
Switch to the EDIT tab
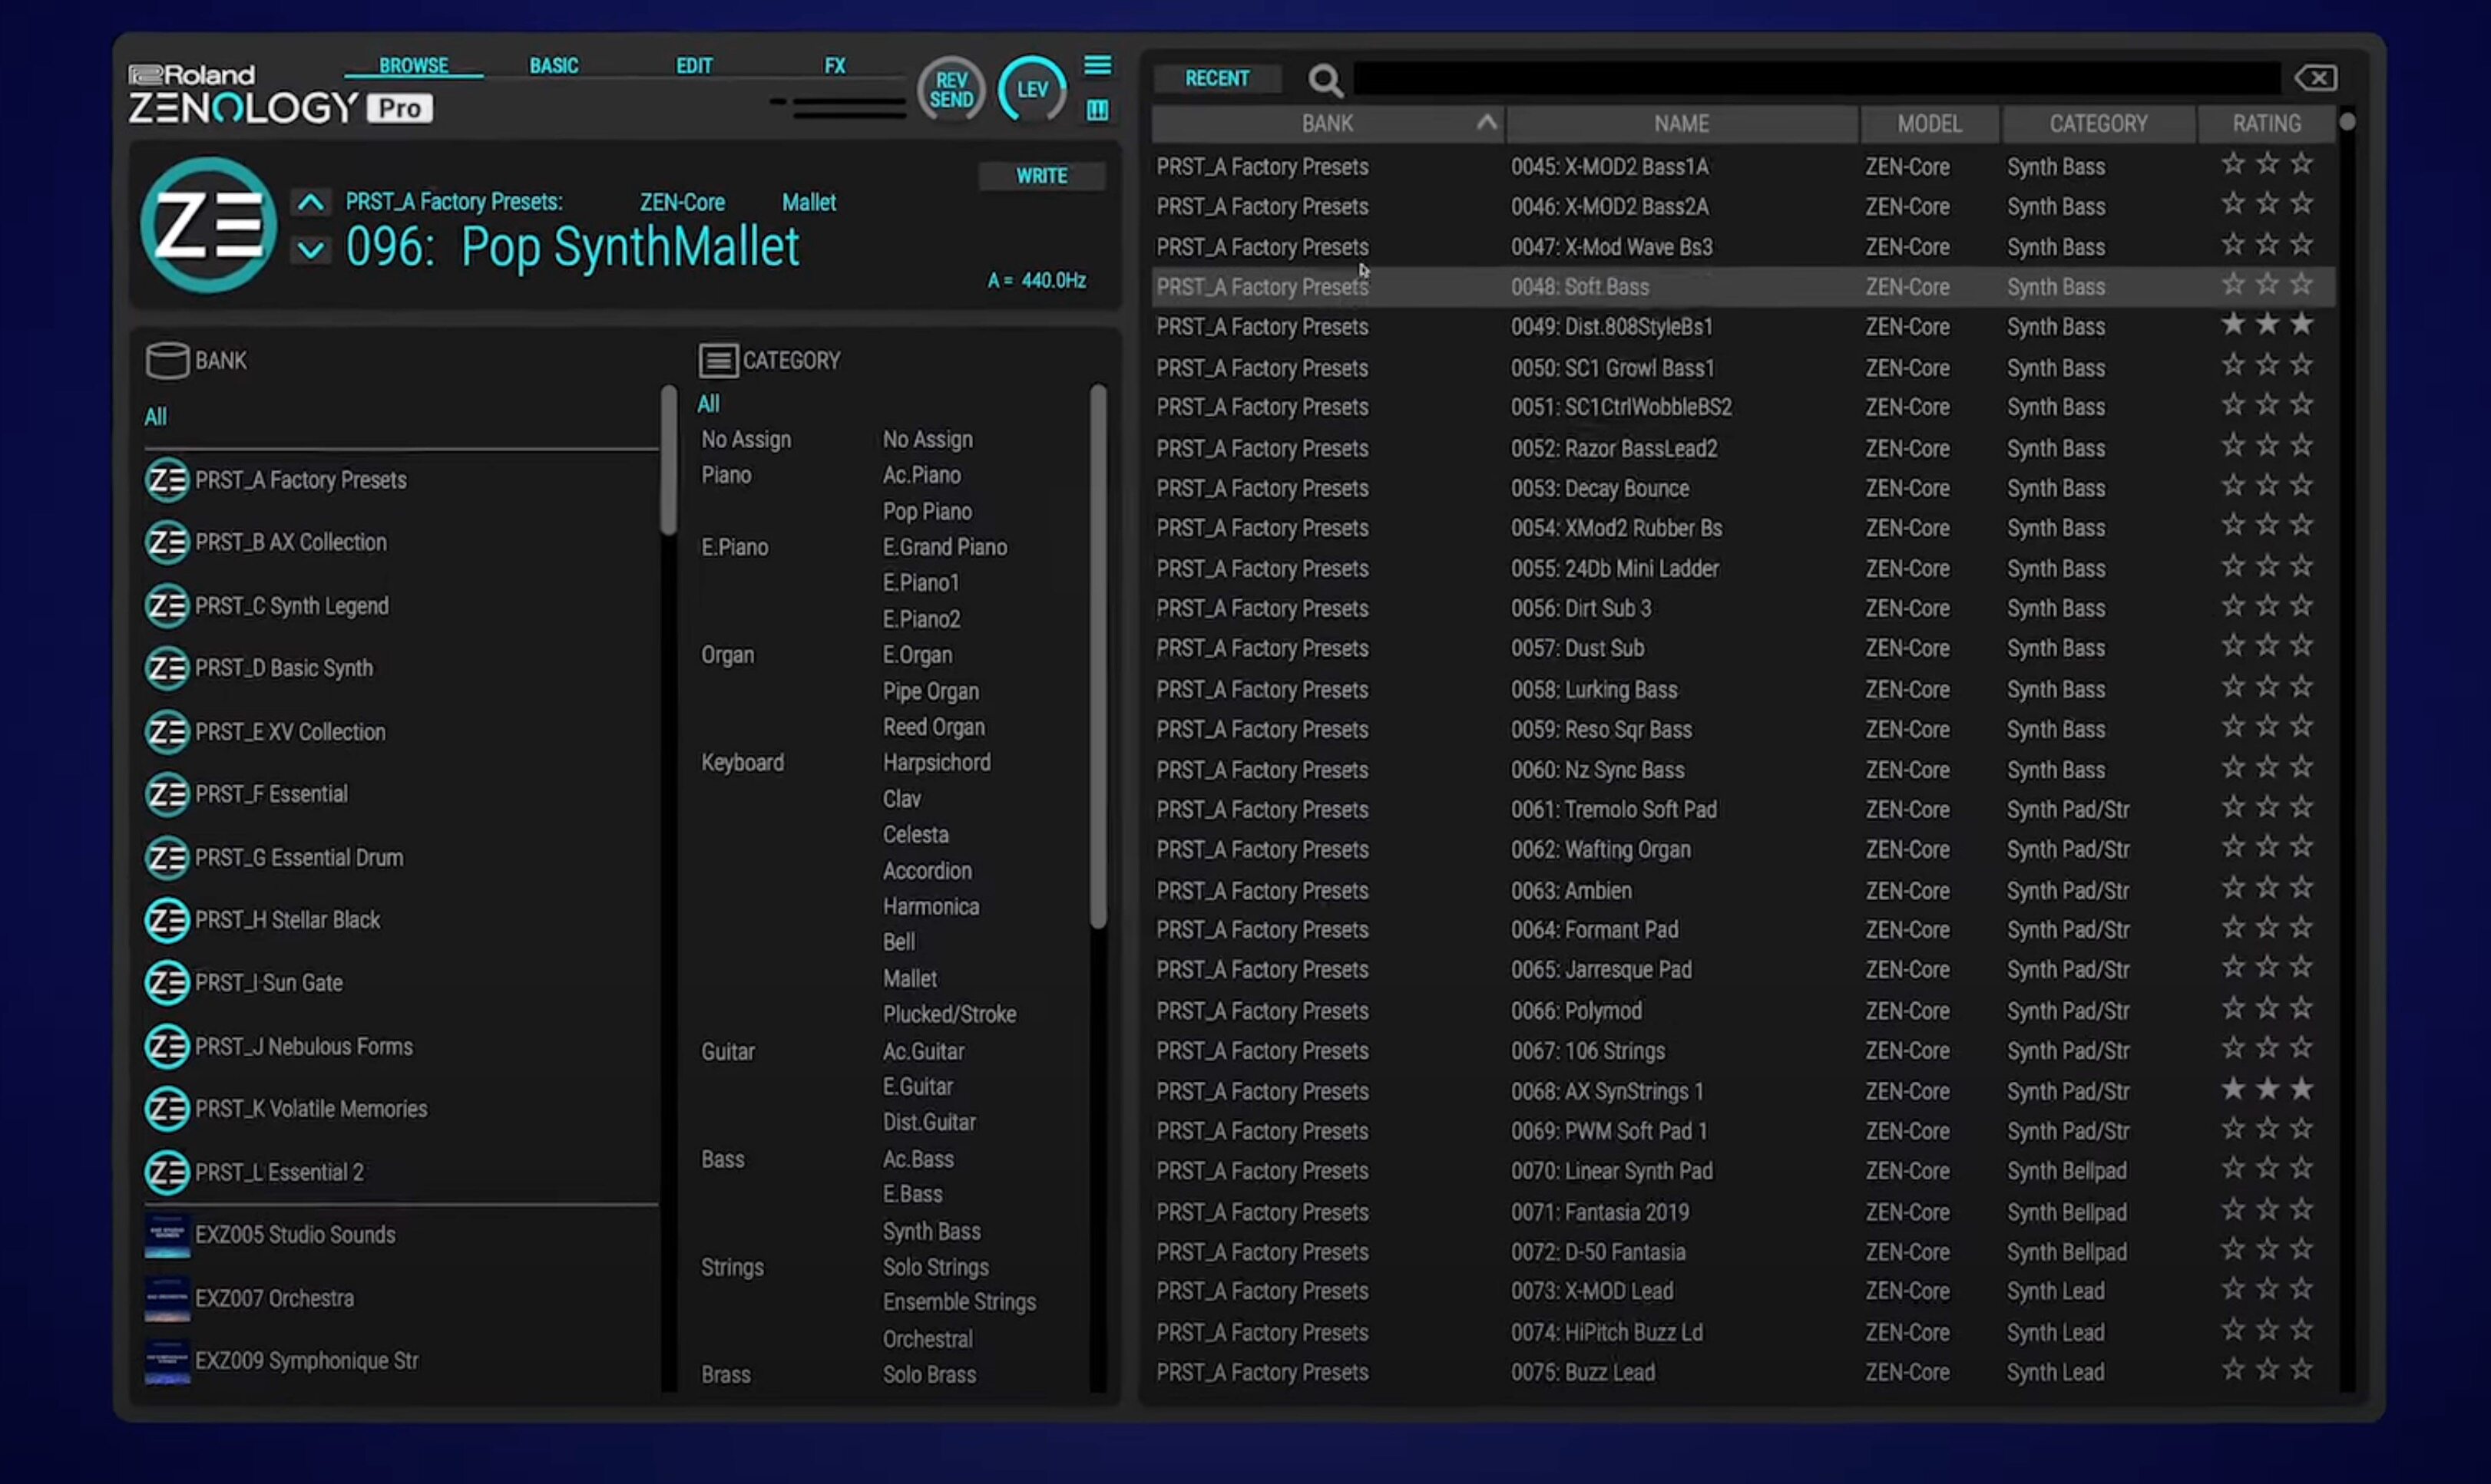pos(693,66)
